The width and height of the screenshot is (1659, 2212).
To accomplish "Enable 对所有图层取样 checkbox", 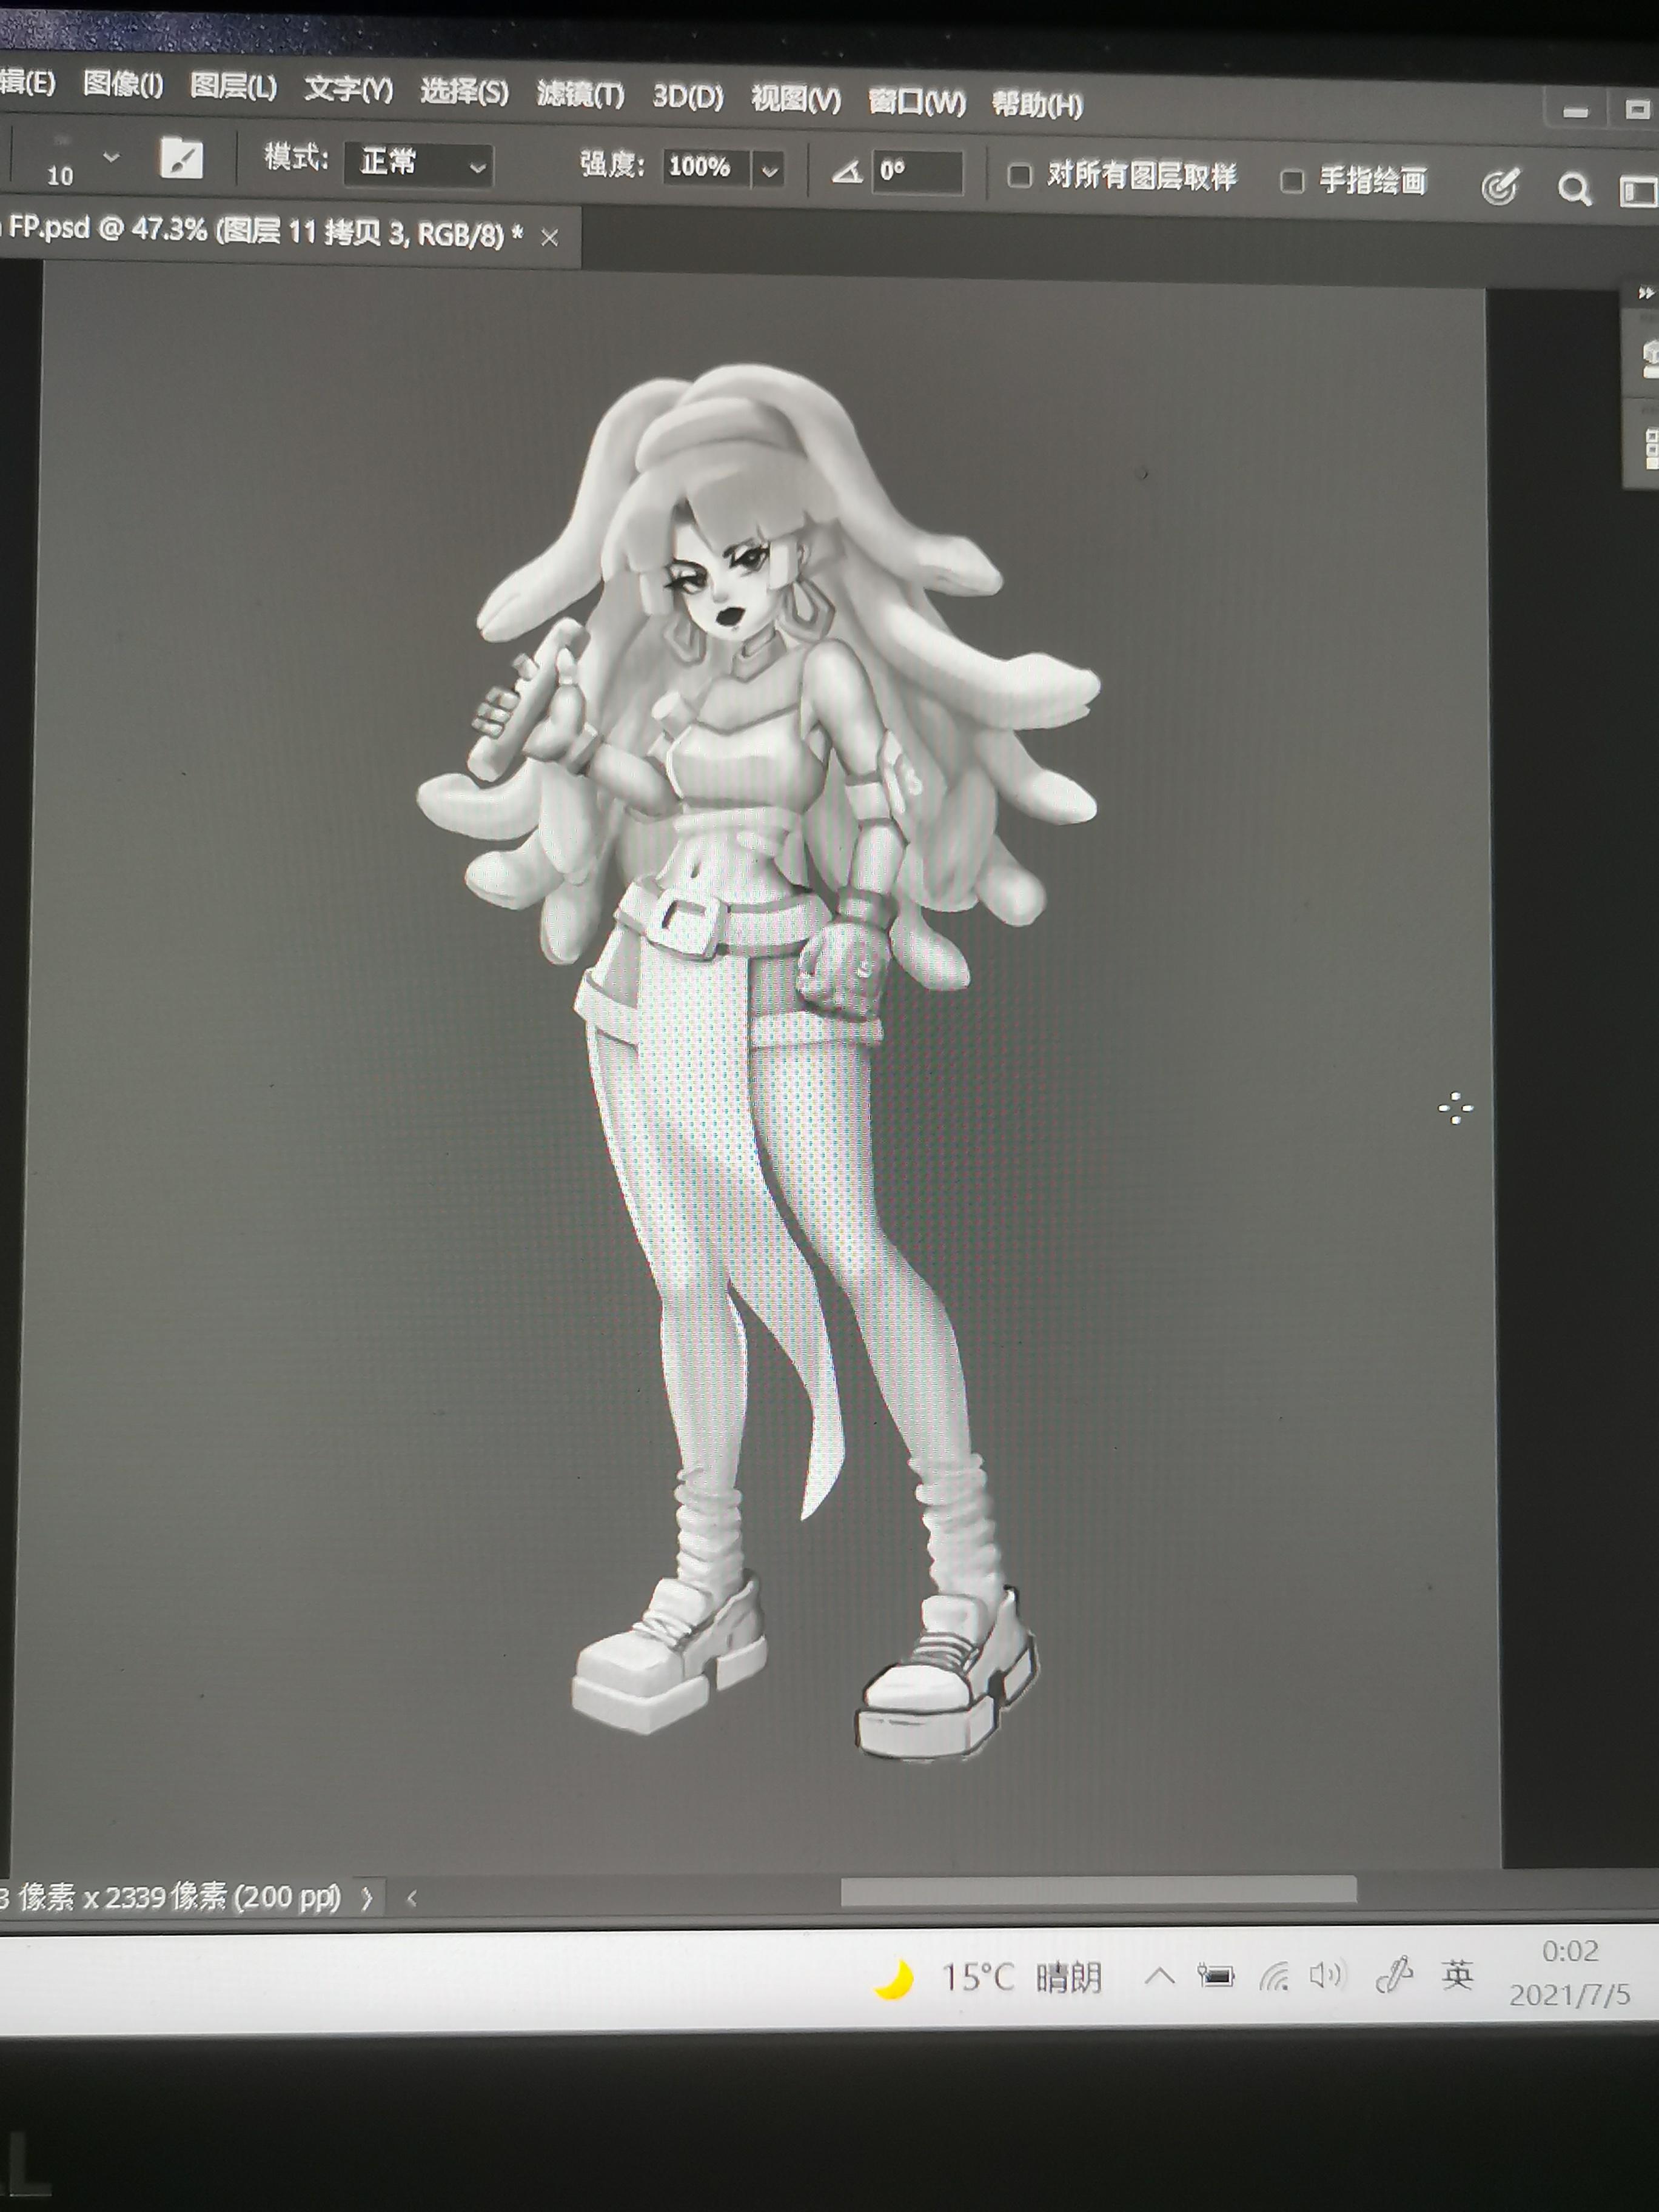I will [1019, 176].
